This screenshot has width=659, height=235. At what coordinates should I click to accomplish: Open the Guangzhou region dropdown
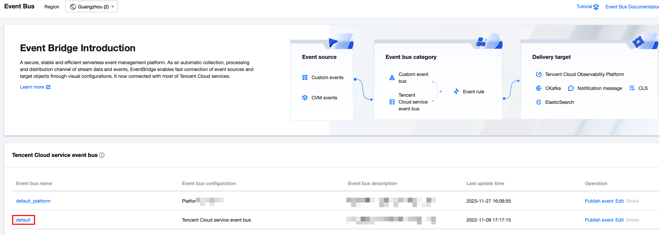pos(92,7)
